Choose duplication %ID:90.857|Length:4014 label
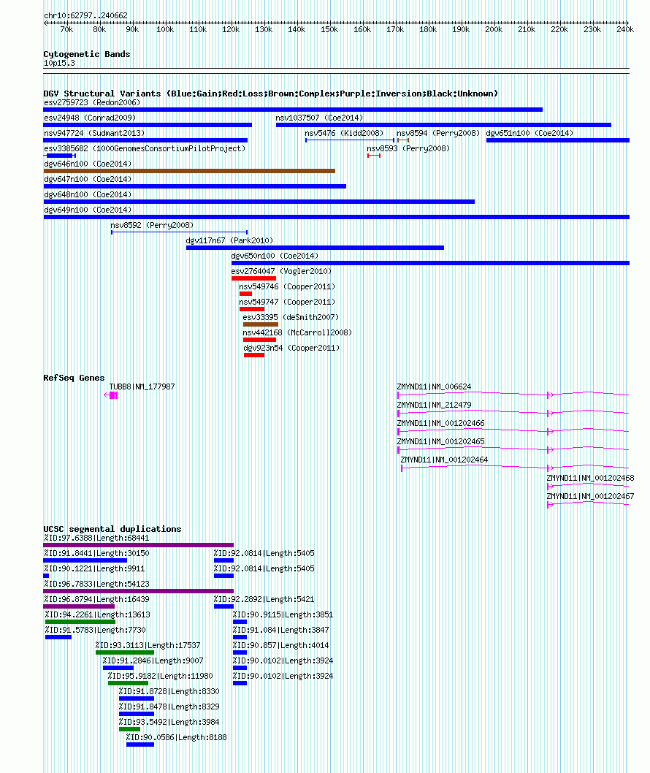Viewport: 650px width, 773px height. (x=281, y=645)
